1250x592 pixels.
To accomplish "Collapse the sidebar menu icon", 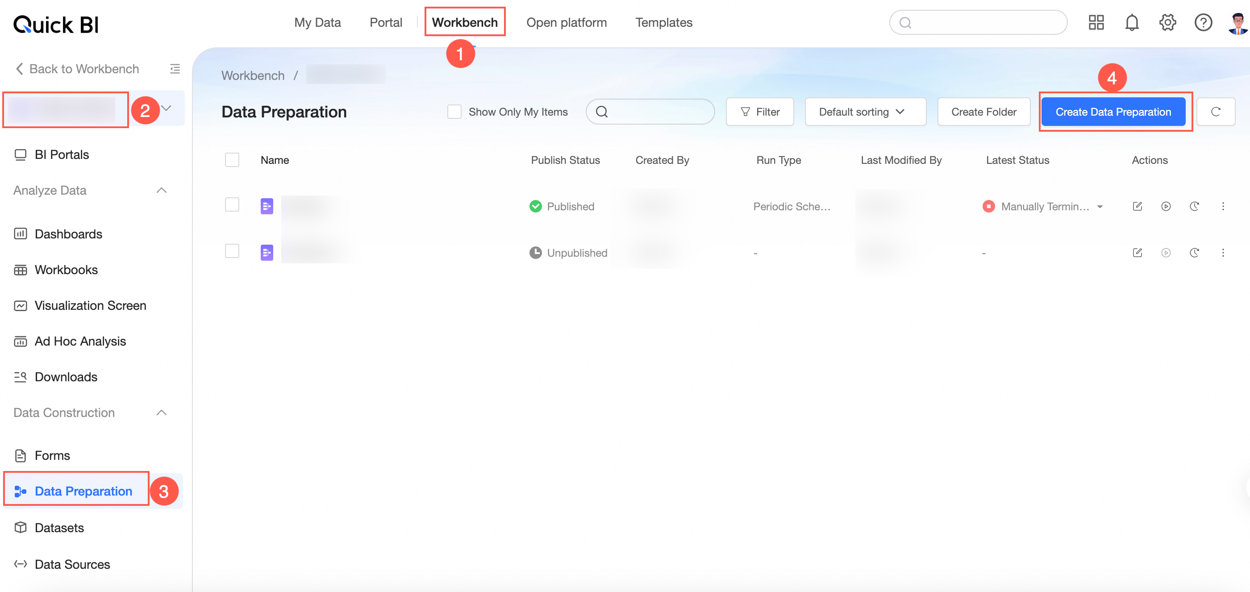I will 175,69.
